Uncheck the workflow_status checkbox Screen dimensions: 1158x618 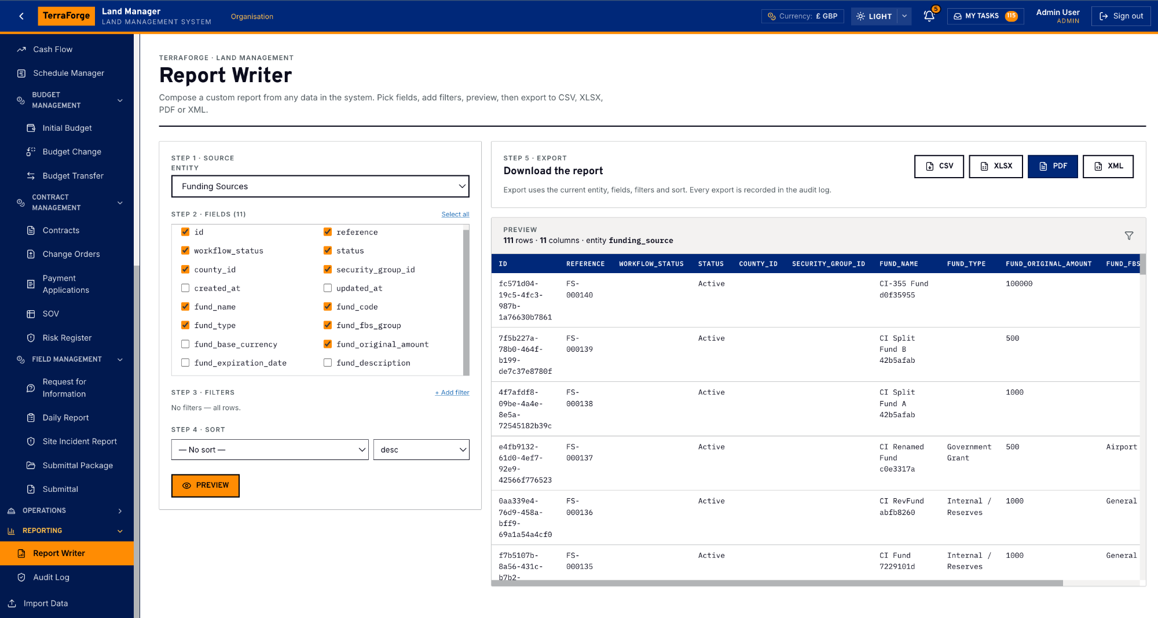[185, 251]
